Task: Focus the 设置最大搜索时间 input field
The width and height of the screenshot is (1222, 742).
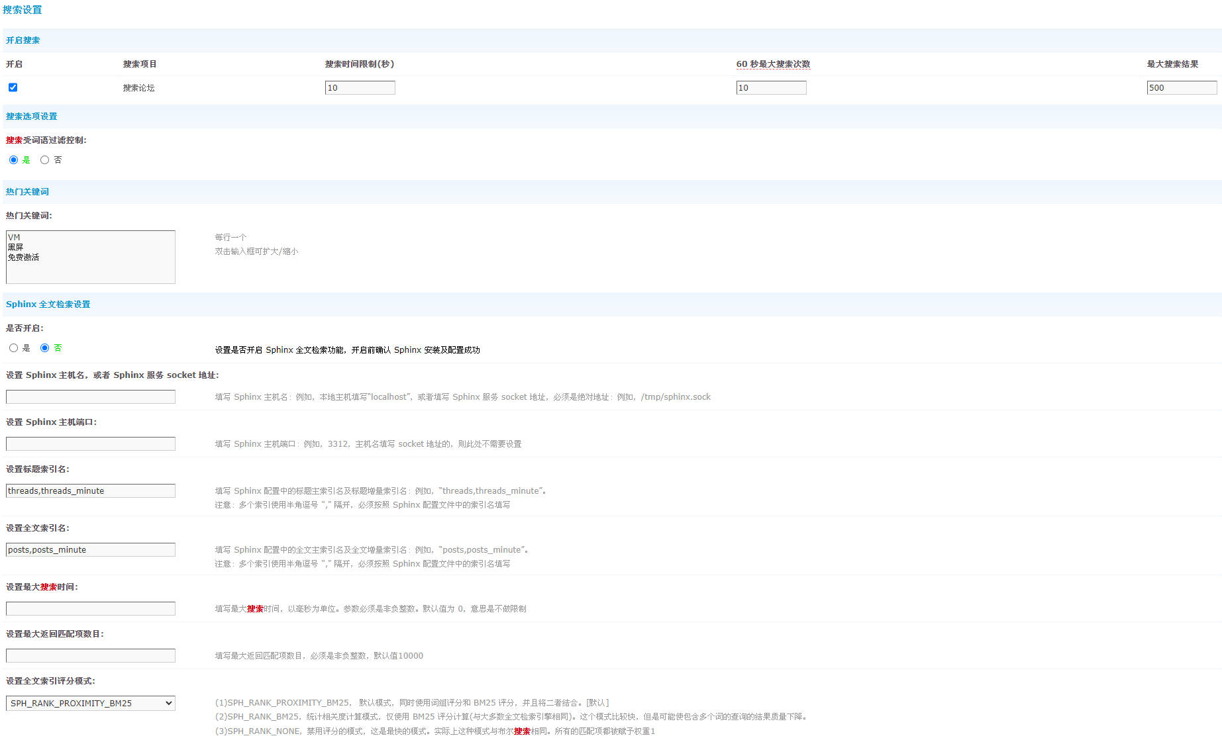Action: point(90,608)
